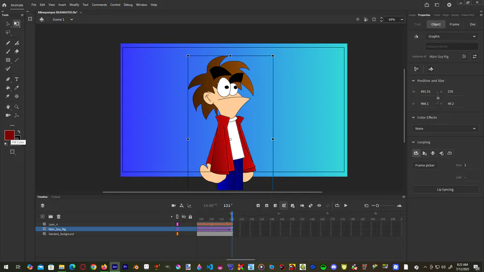
Task: Toggle the timeline loop playback button
Action: pos(337,206)
